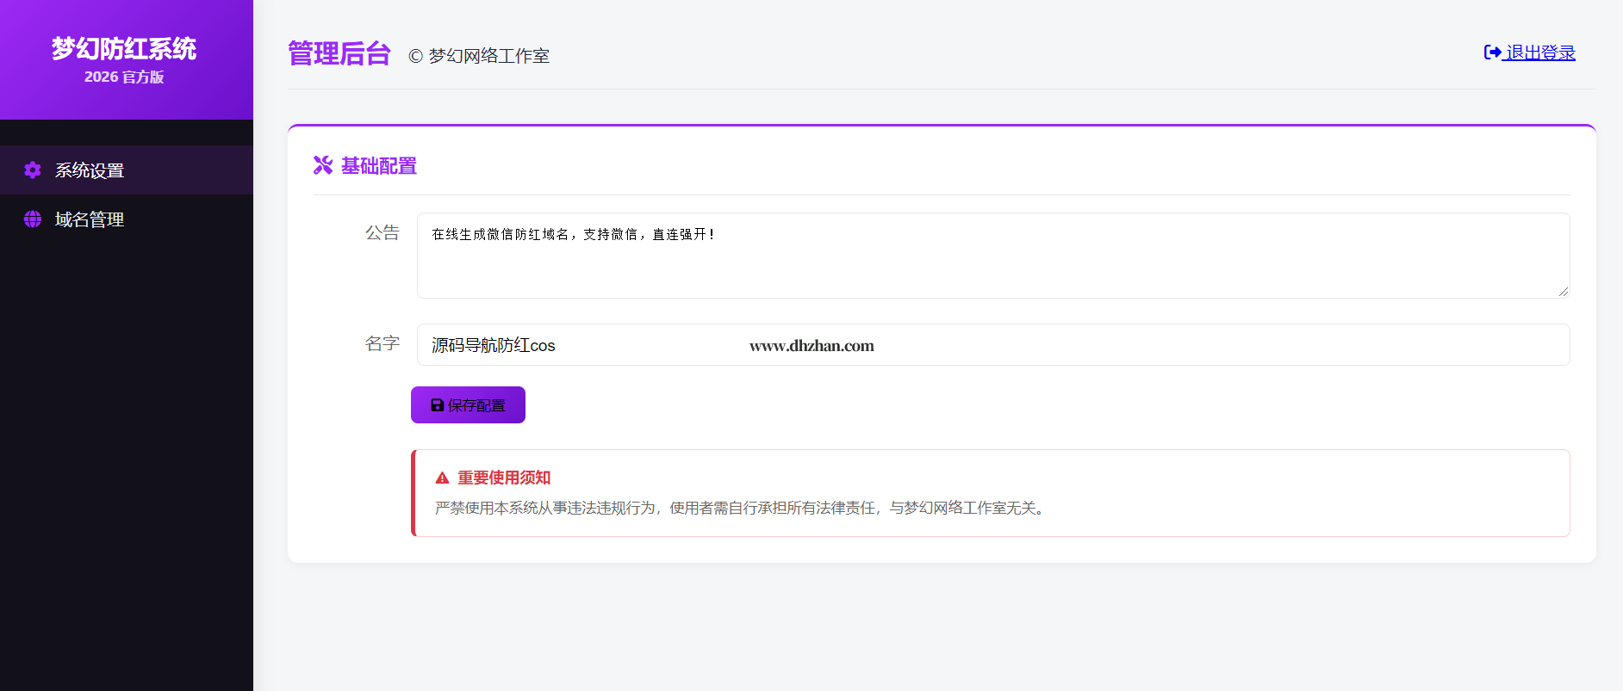The width and height of the screenshot is (1623, 691).
Task: Click the 管理后台 page heading
Action: [x=339, y=53]
